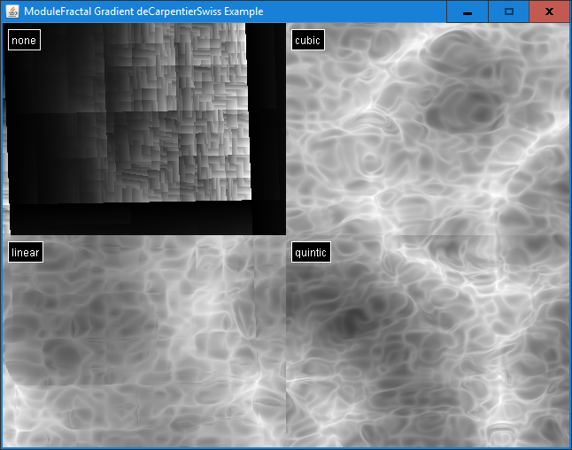This screenshot has height=450, width=572.
Task: Minimize the ModuleFractal Gradient window
Action: 467,11
